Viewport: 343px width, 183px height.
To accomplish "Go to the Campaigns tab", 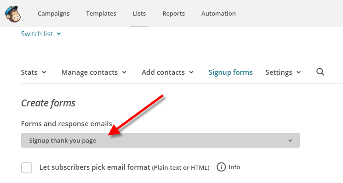I will pyautogui.click(x=54, y=13).
